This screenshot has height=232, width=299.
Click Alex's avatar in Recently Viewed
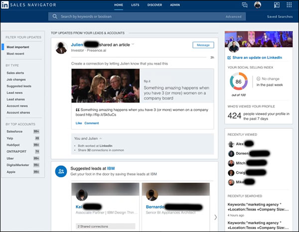[231, 144]
